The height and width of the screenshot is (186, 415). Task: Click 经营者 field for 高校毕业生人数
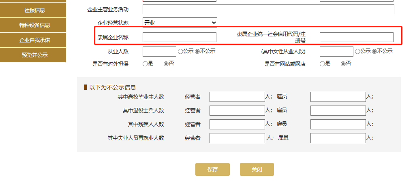tap(237, 97)
